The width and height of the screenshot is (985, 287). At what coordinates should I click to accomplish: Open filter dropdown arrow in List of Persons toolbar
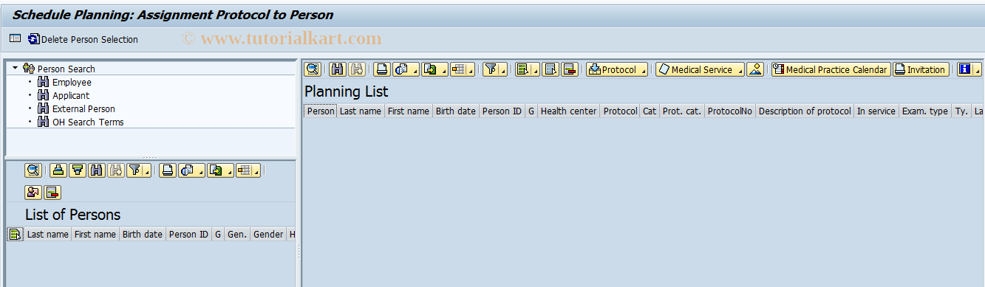(147, 170)
